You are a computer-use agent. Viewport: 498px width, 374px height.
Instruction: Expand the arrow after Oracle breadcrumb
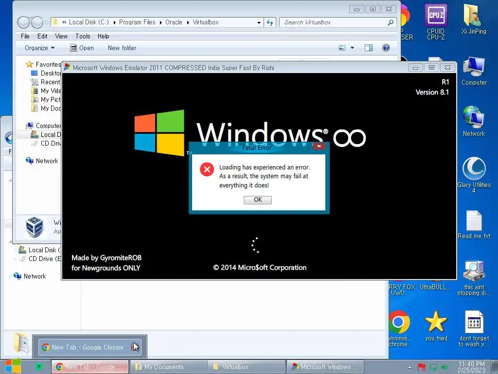coord(188,22)
